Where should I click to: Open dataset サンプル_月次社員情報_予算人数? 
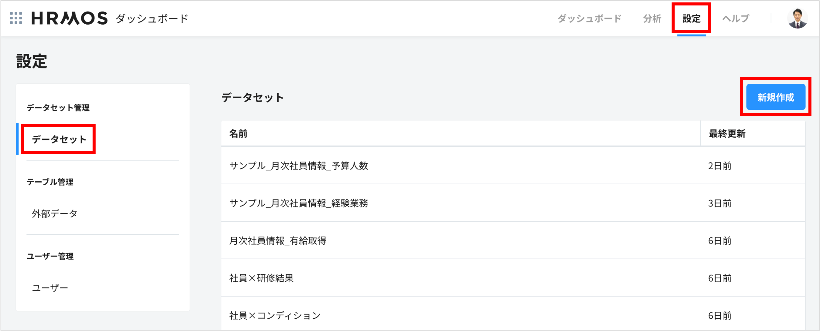299,166
